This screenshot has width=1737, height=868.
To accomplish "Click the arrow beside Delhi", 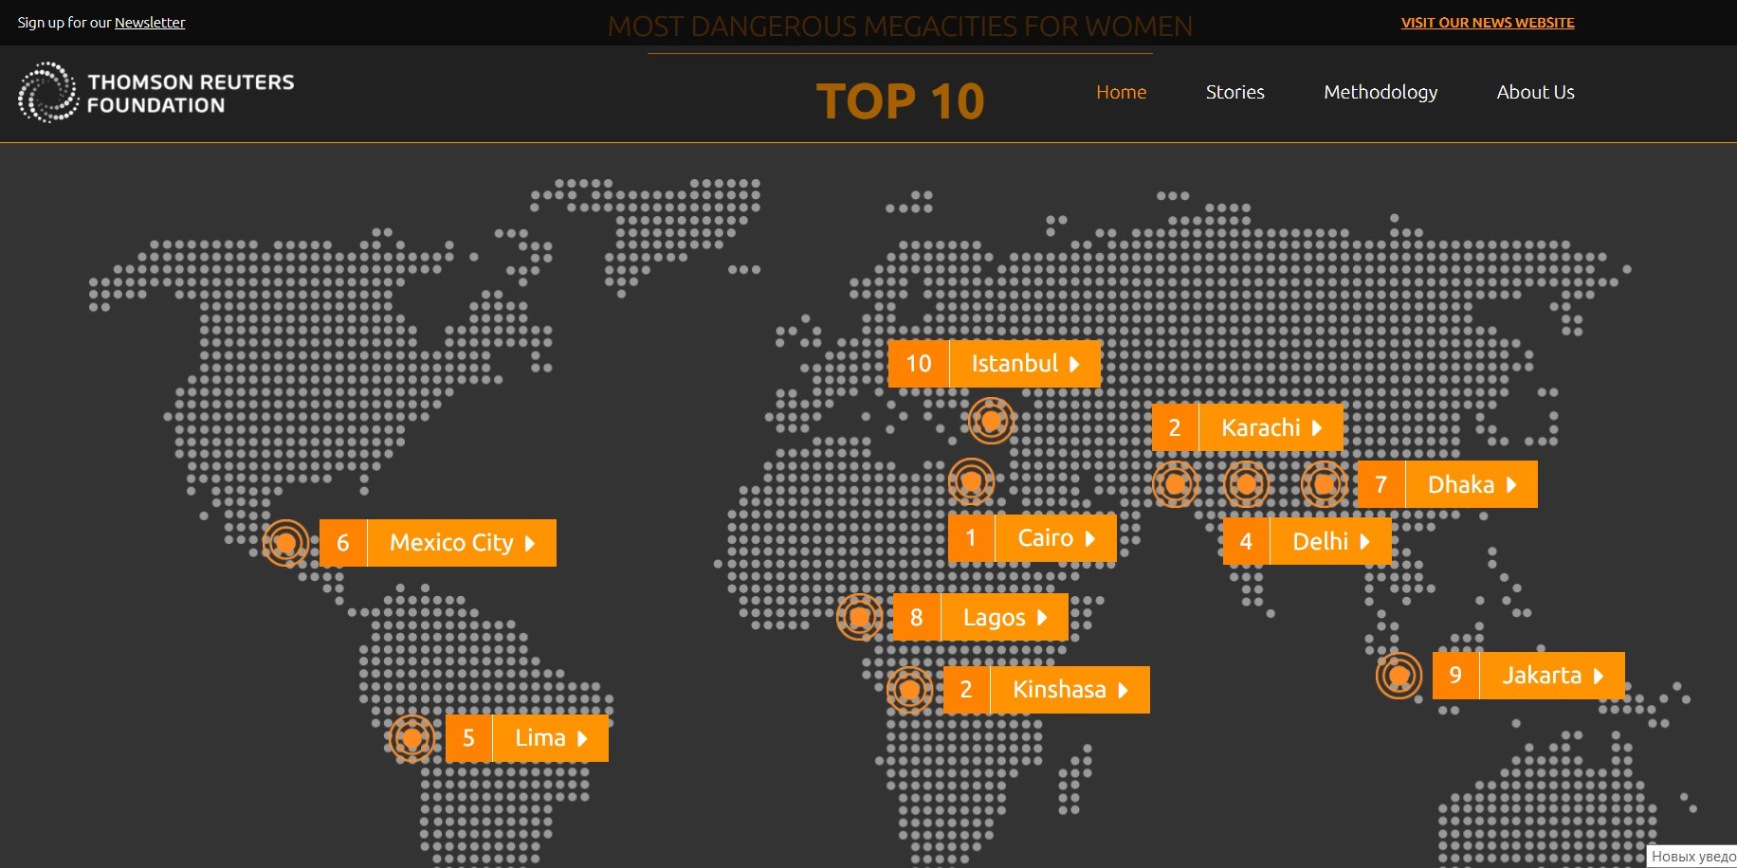I will pyautogui.click(x=1365, y=542).
